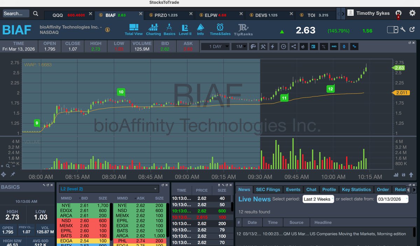This screenshot has width=420, height=246.
Task: Click chart news marker 11
Action: tap(284, 98)
